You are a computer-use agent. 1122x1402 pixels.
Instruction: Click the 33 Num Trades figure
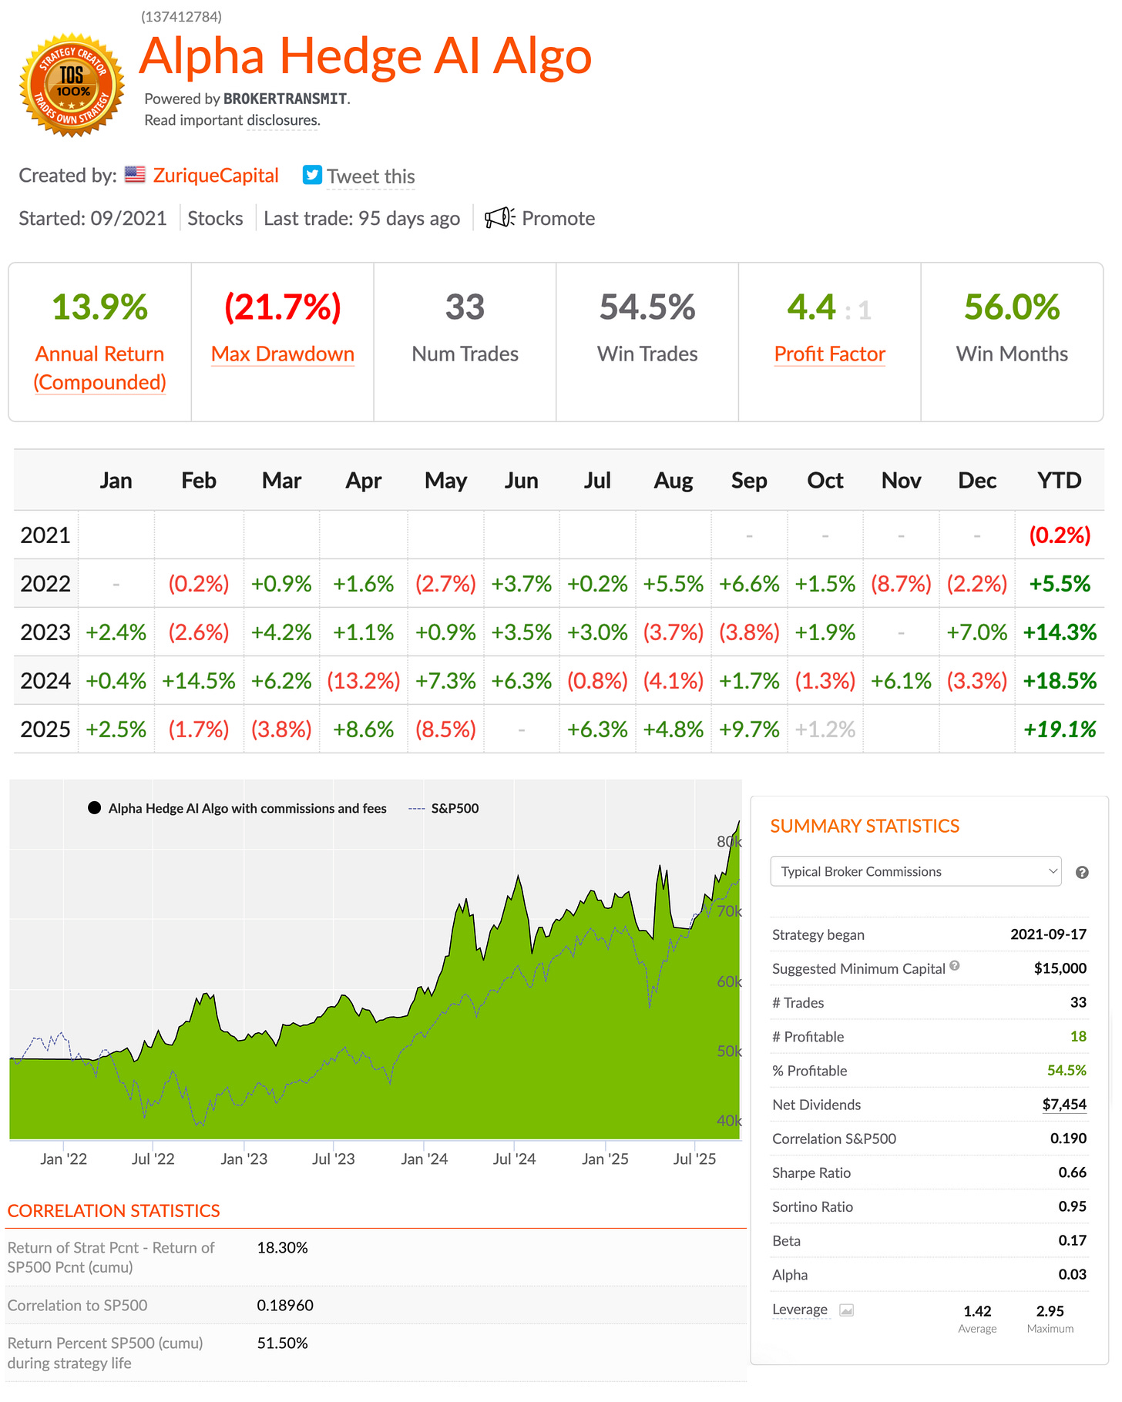pos(465,307)
